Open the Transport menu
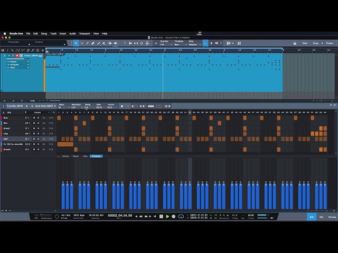 pyautogui.click(x=84, y=34)
